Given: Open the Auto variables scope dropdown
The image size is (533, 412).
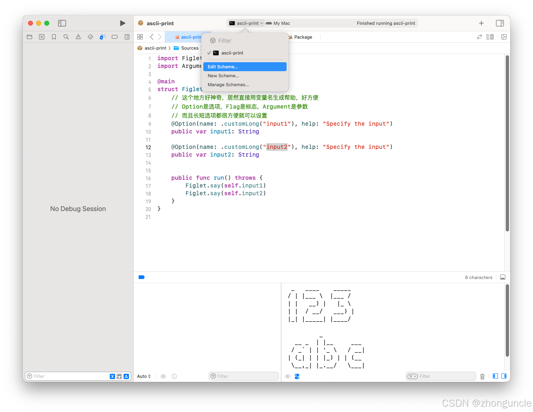Looking at the screenshot, I should tap(144, 376).
